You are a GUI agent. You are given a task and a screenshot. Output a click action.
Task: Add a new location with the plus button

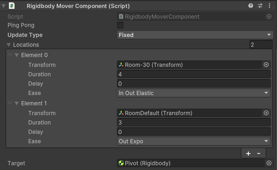coord(248,154)
